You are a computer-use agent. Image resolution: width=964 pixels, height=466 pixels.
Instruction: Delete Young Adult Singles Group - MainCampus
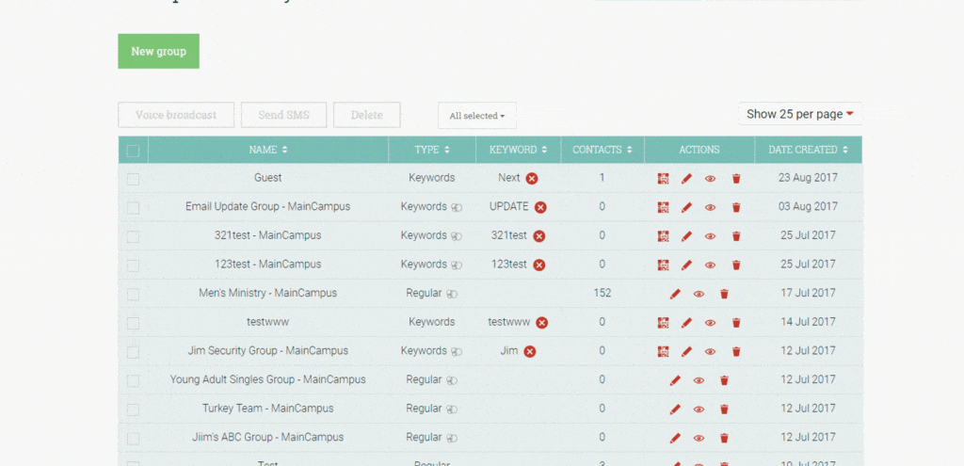724,380
